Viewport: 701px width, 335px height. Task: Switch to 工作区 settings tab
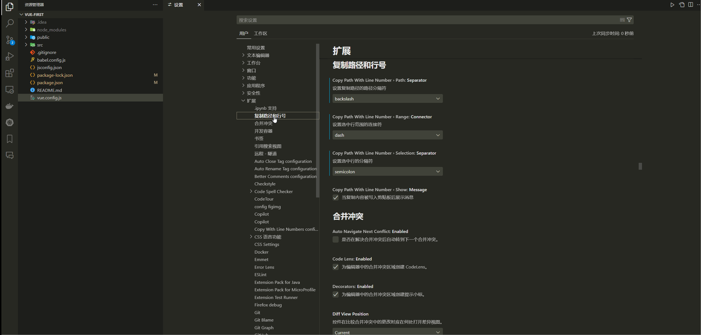tap(260, 34)
